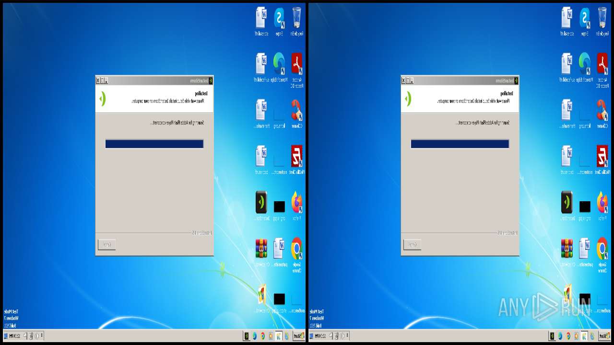Image resolution: width=614 pixels, height=345 pixels.
Task: Open Internet Explorer taskbar icon, left screen copy
Action: (287, 336)
